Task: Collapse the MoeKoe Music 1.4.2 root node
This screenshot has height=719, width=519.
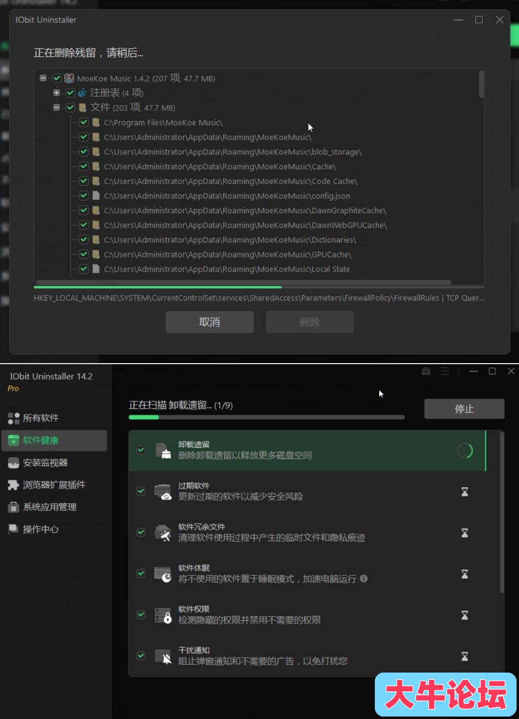Action: click(43, 78)
